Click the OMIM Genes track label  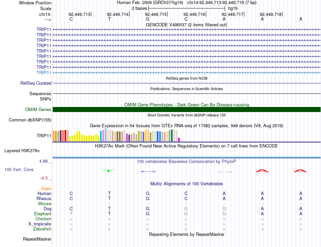(38, 109)
